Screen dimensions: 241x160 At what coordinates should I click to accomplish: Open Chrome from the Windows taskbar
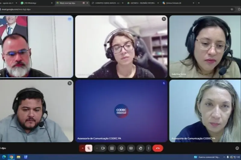click(x=11, y=157)
